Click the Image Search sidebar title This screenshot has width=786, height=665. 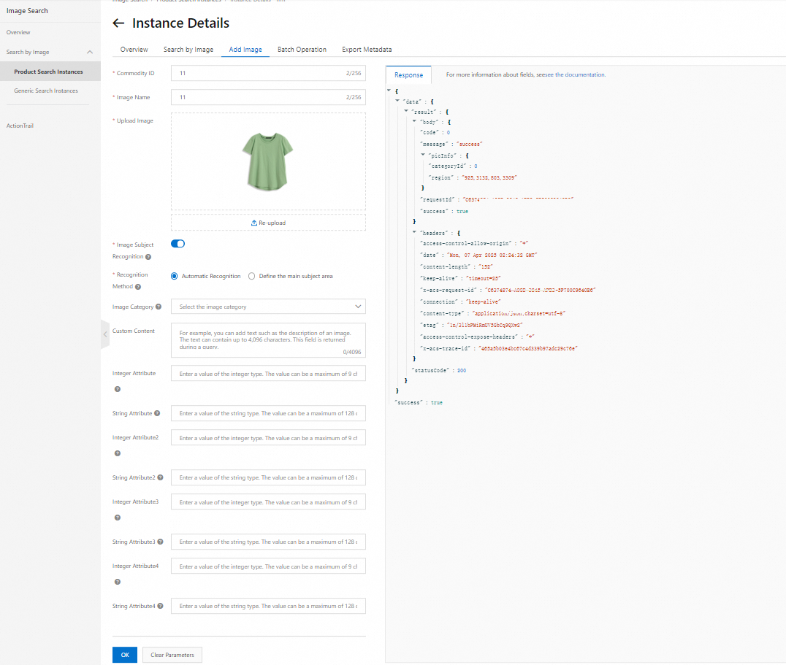pyautogui.click(x=27, y=10)
